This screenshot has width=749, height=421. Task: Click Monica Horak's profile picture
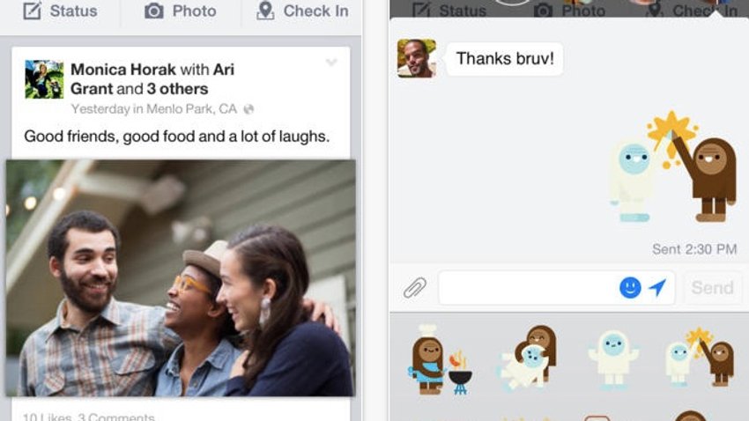(x=44, y=79)
